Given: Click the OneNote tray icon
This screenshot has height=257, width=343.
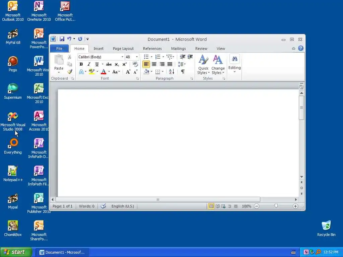Looking at the screenshot, I should (306, 252).
